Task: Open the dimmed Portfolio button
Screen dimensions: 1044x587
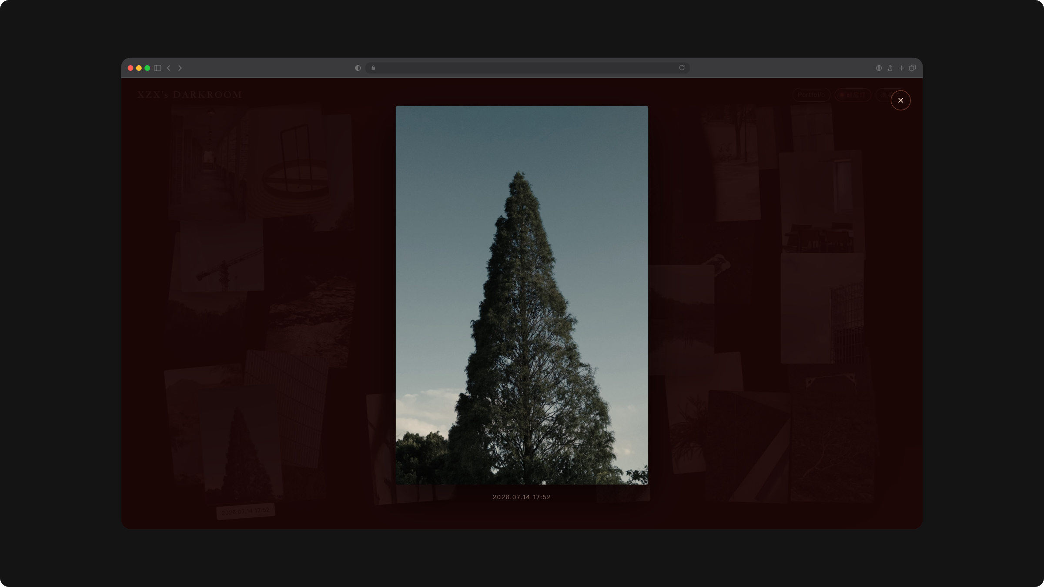Action: (x=811, y=95)
